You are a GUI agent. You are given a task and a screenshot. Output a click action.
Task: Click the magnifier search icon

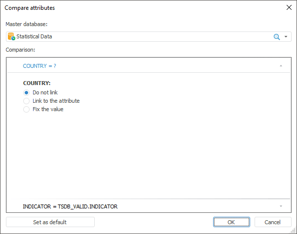[x=277, y=36]
